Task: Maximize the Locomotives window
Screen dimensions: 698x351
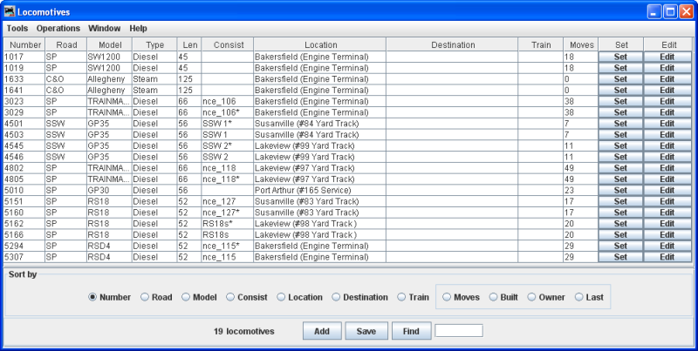Action: pyautogui.click(x=669, y=11)
